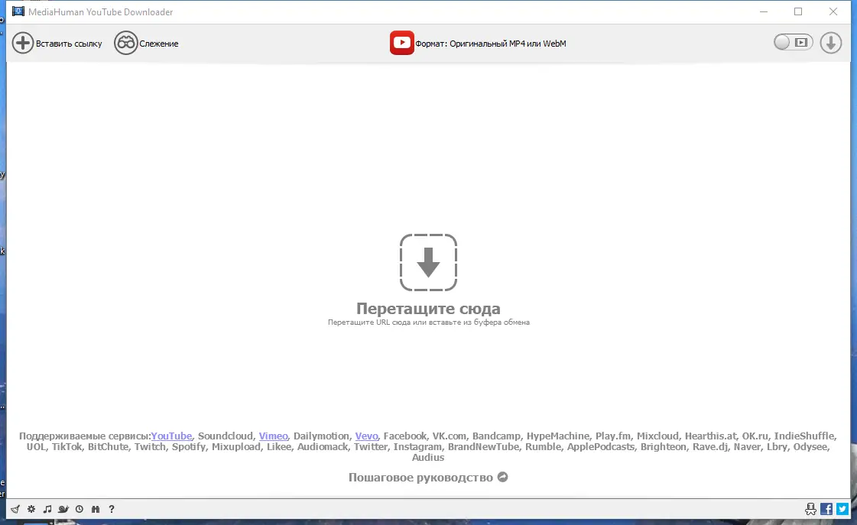Click the YouTube logo next to Формат

tap(401, 43)
